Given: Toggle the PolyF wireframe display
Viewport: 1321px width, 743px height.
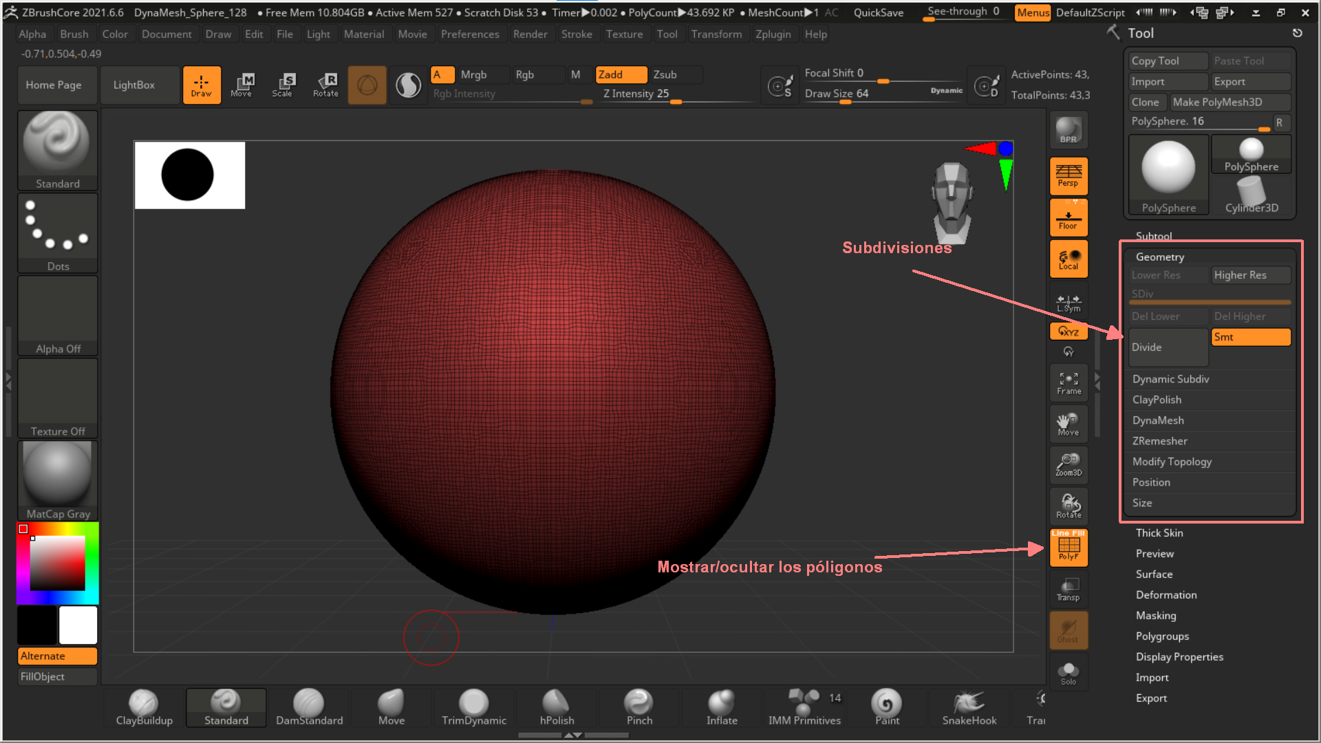Looking at the screenshot, I should coord(1068,548).
